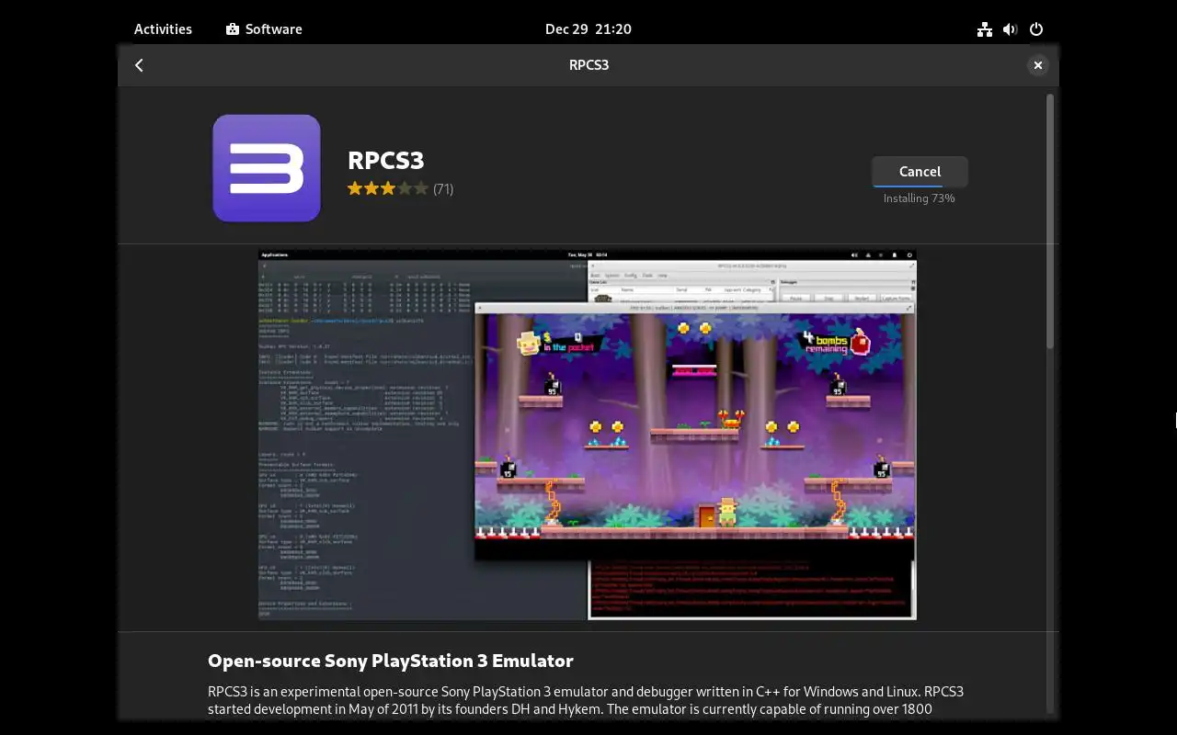Click the vertical scrollbar of the details page

pyautogui.click(x=1050, y=220)
